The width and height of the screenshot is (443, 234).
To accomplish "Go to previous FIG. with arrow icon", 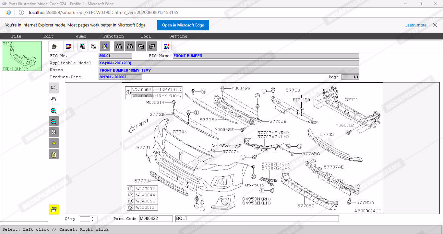I will (x=119, y=46).
